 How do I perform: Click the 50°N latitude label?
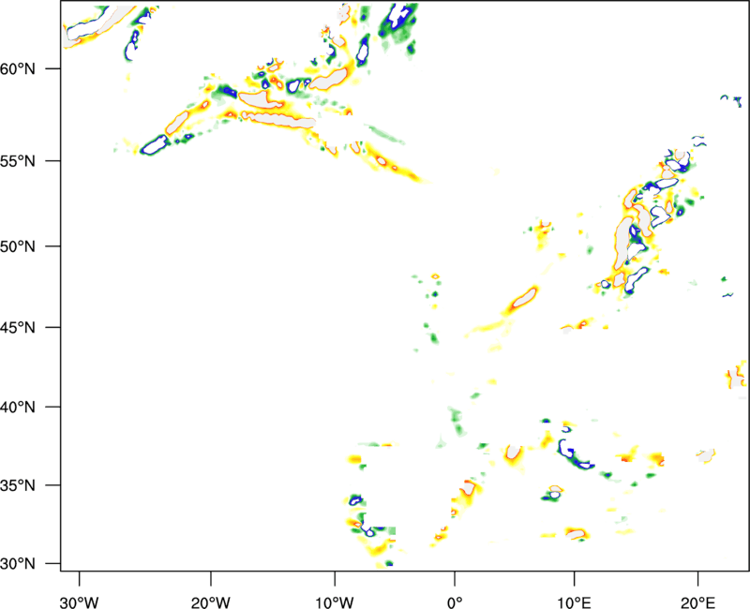(x=18, y=246)
